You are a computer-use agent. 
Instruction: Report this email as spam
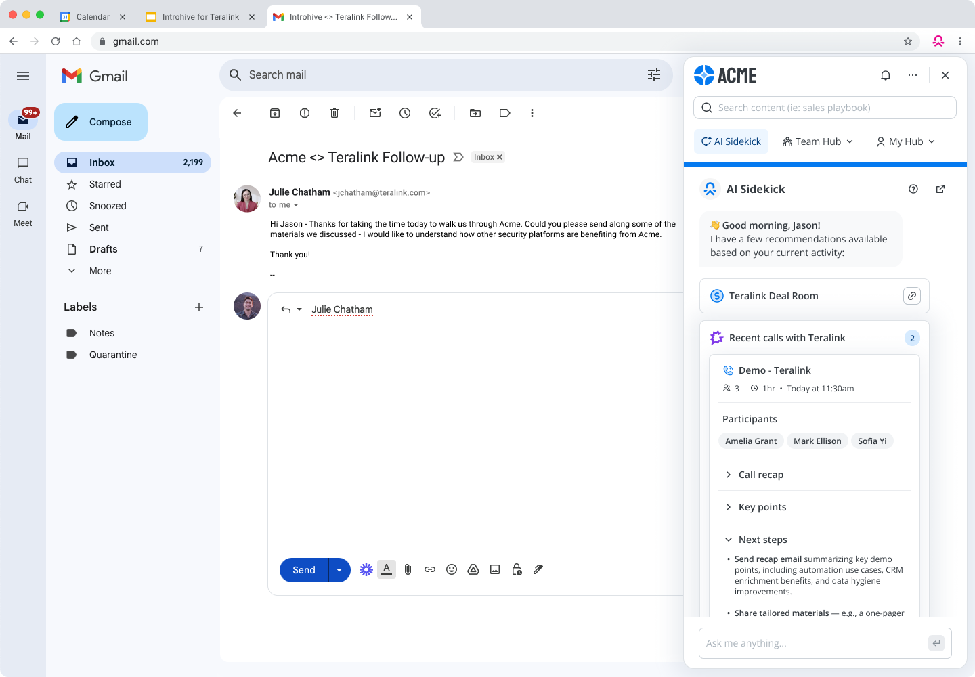[305, 113]
